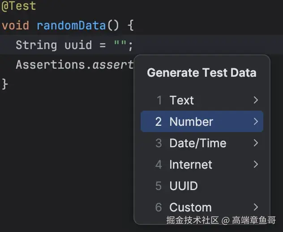Screen dimensions: 283x232
Task: Open the Custom submenu chevron
Action: tap(256, 207)
